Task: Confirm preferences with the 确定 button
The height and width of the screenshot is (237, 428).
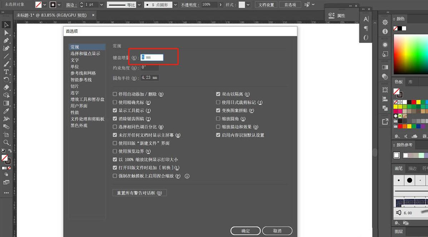Action: click(245, 231)
